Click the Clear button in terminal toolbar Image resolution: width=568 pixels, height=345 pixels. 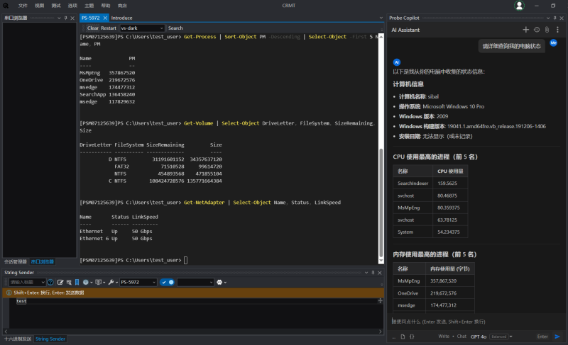click(x=92, y=28)
